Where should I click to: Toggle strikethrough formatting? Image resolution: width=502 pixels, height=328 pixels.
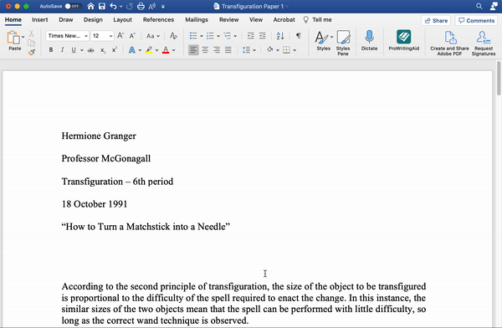91,50
